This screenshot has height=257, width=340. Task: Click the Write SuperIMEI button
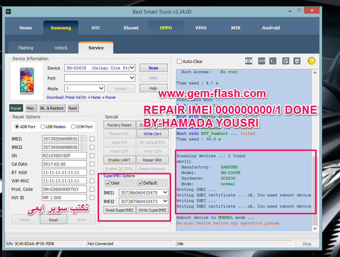[x=153, y=210]
